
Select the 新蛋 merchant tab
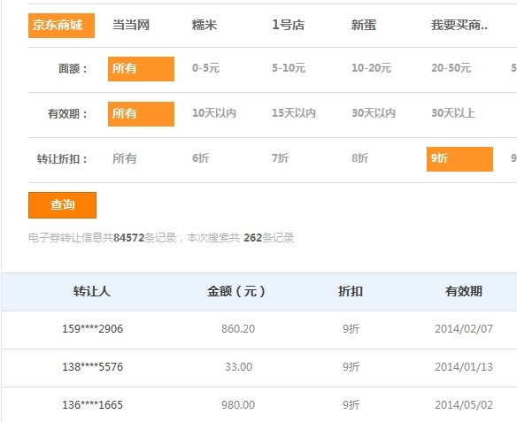tap(364, 25)
